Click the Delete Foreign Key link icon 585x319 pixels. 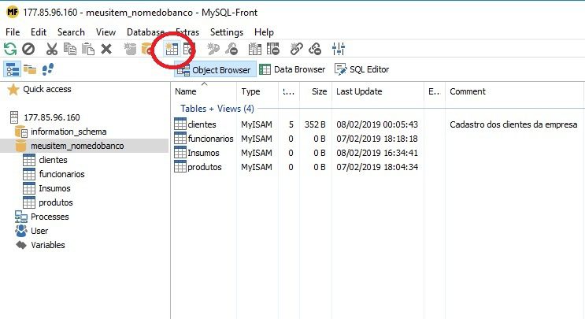click(315, 49)
